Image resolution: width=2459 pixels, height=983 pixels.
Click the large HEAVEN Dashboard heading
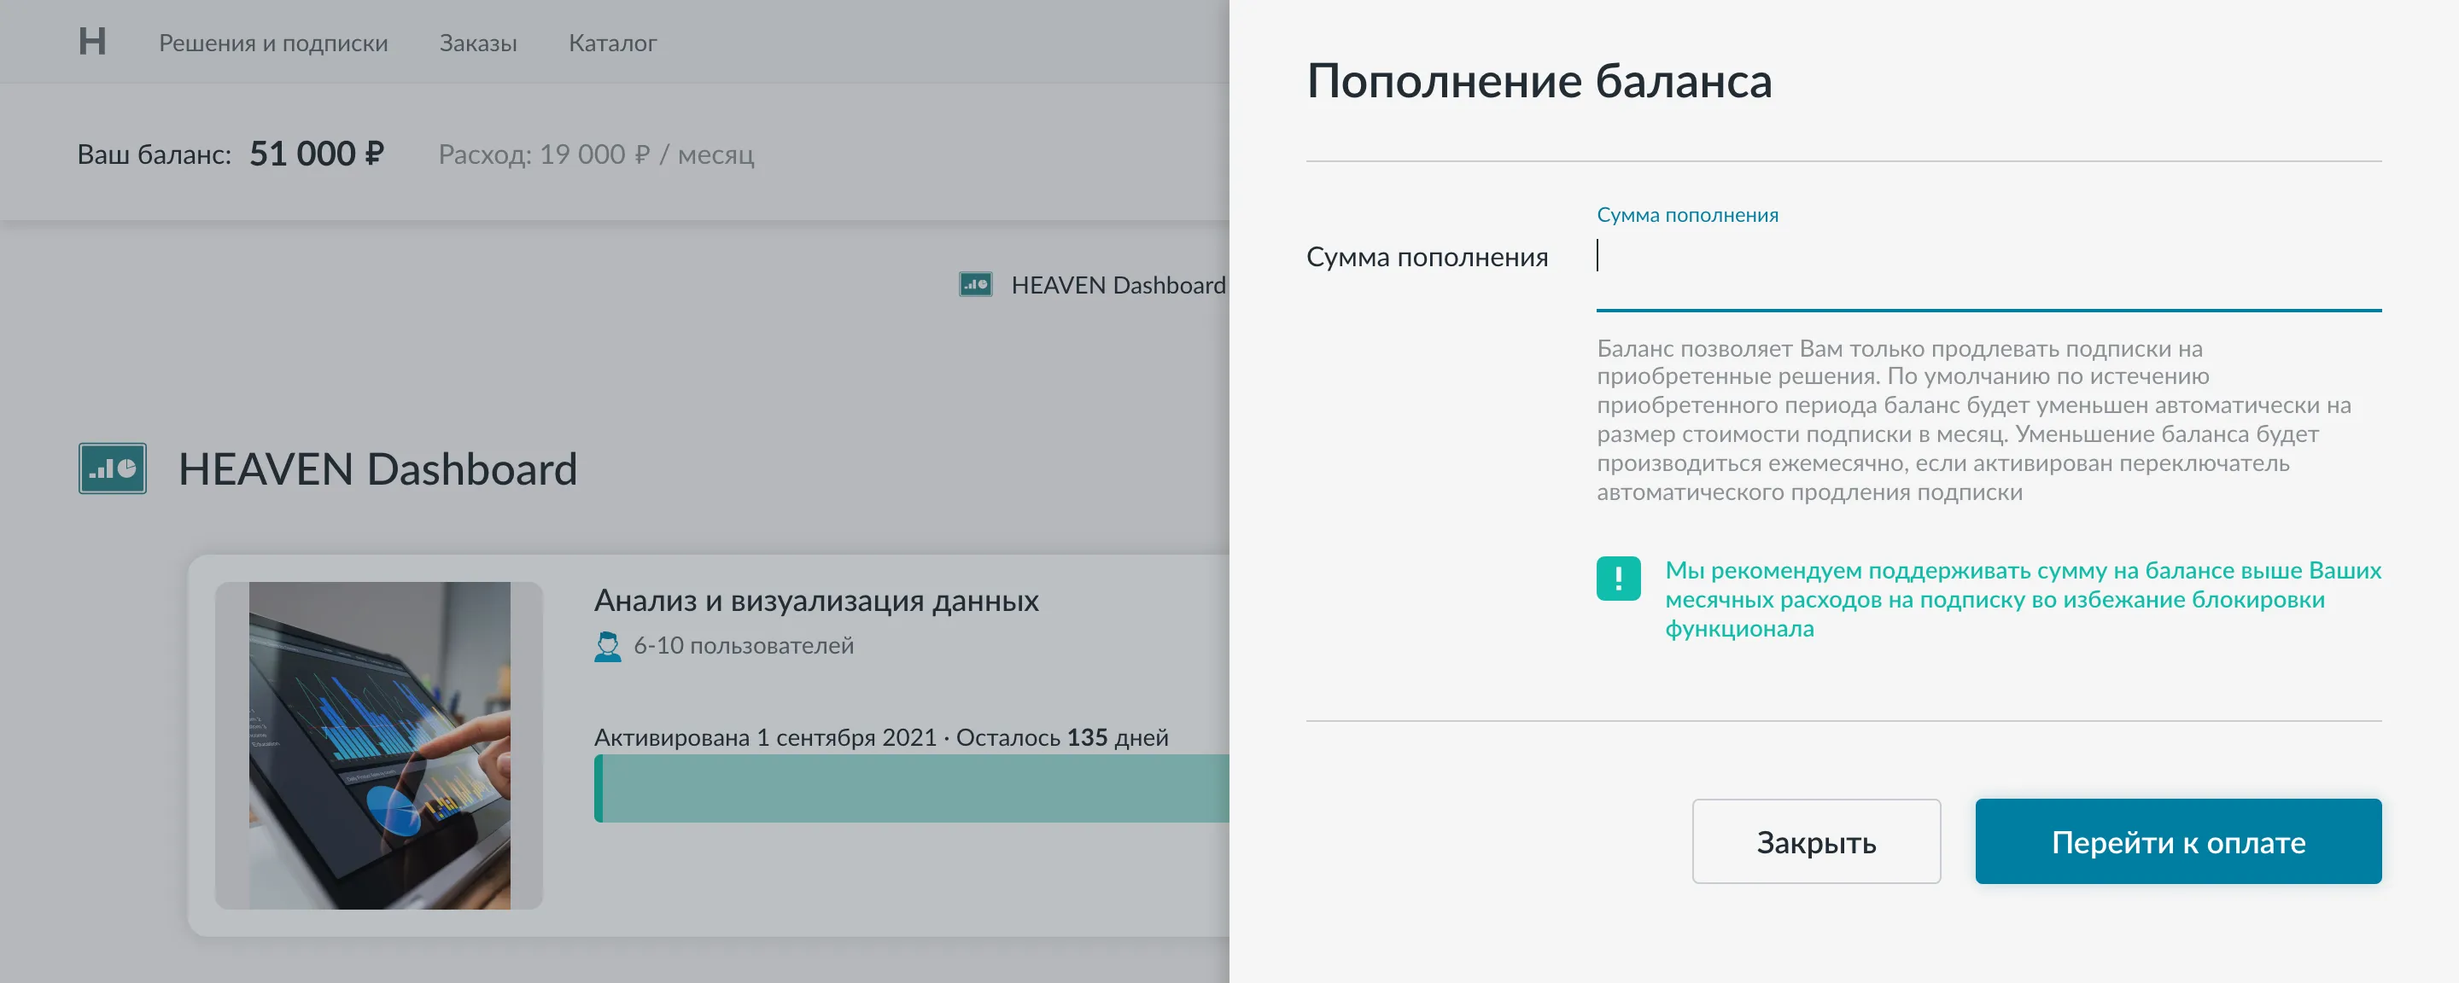(377, 468)
